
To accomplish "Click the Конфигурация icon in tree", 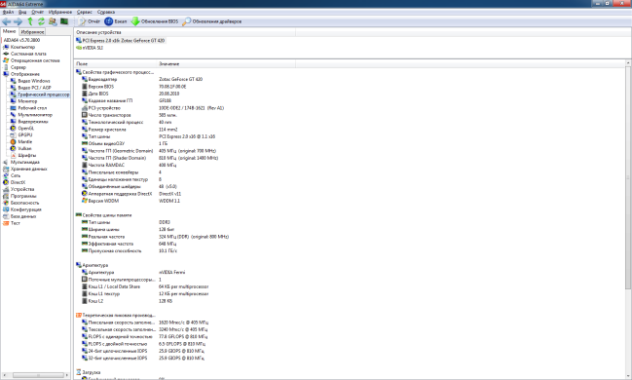I will click(6, 209).
